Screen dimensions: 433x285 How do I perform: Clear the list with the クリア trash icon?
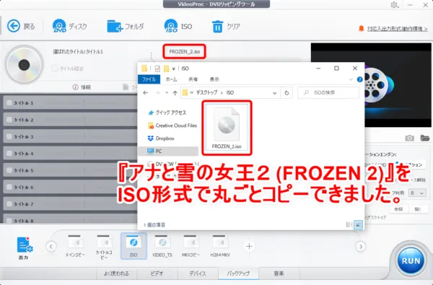click(217, 26)
